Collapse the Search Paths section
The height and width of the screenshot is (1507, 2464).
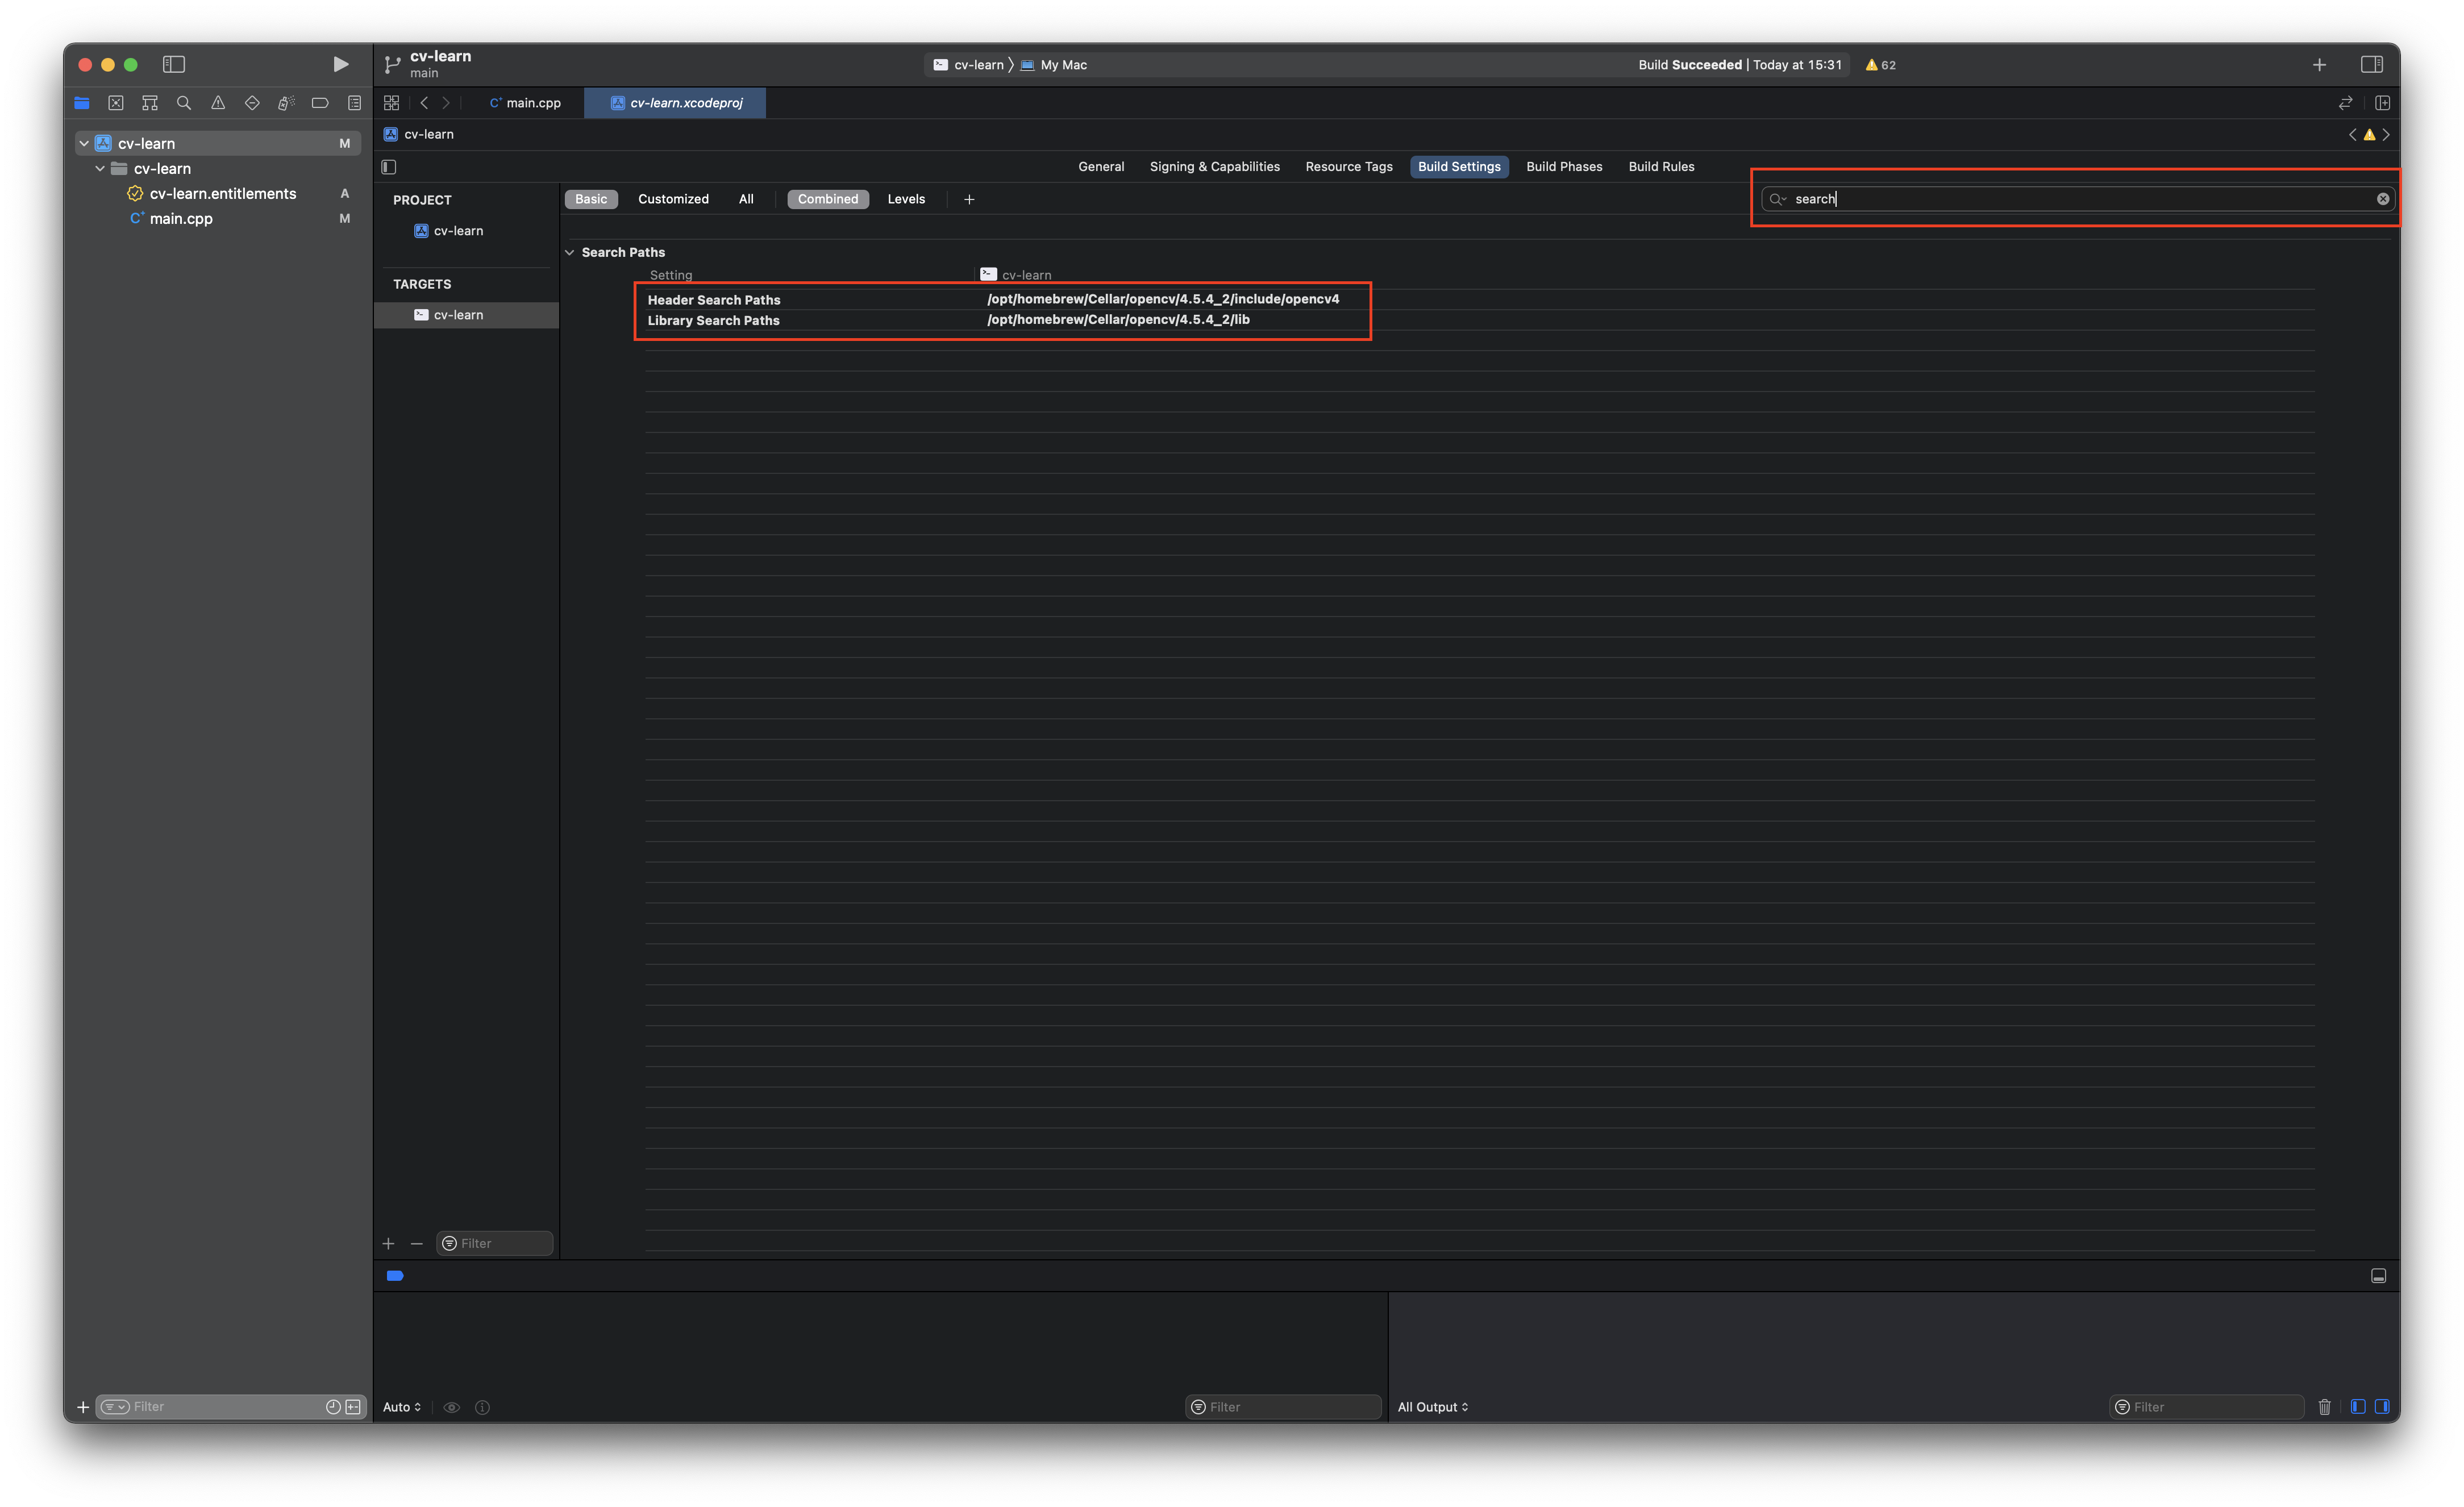[570, 252]
